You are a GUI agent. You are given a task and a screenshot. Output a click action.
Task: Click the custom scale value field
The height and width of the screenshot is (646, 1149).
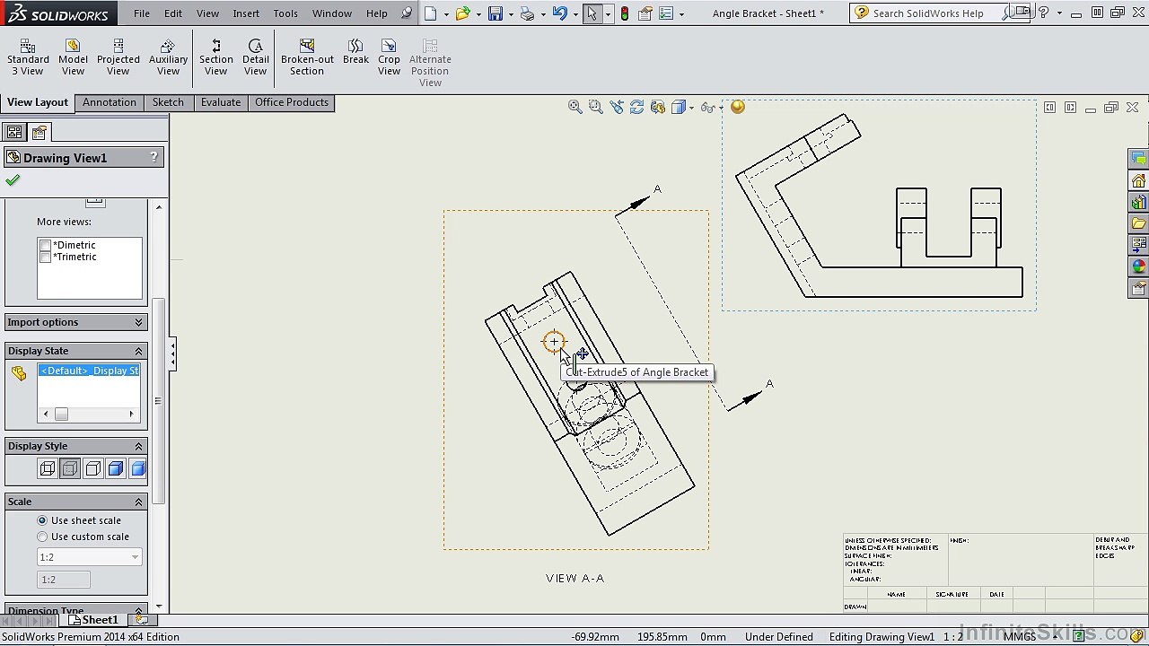tap(64, 580)
